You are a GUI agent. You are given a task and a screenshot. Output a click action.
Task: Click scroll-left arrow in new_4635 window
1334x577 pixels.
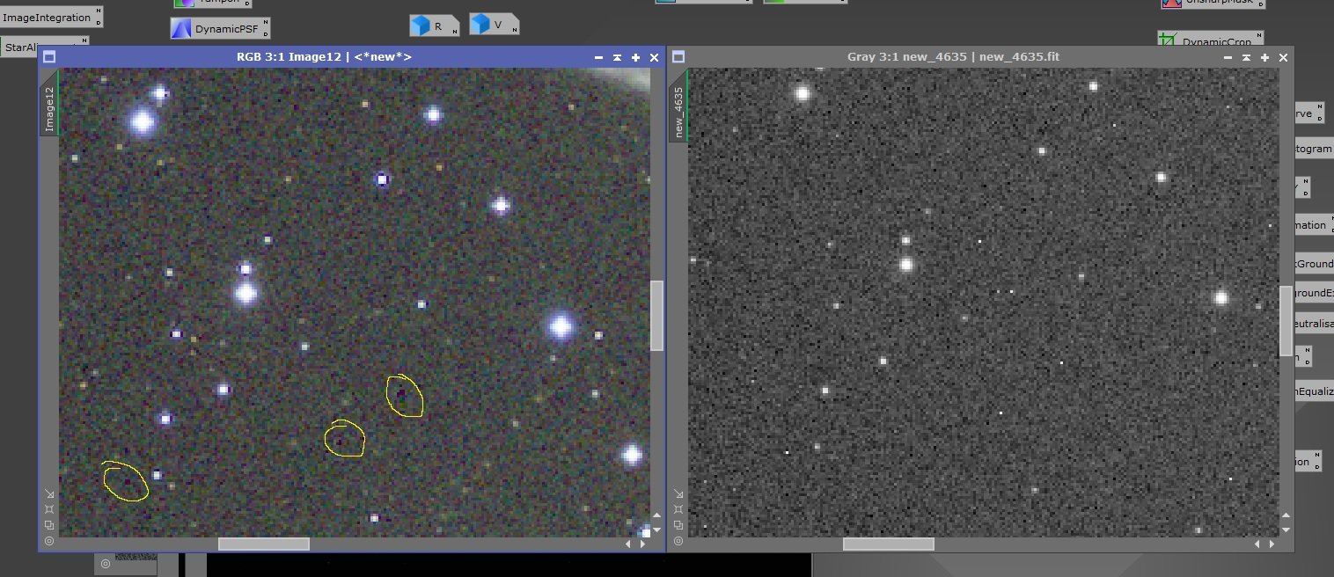click(1258, 544)
